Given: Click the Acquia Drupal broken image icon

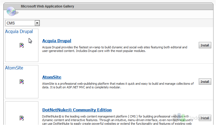Looking at the screenshot, I should [x=22, y=45].
